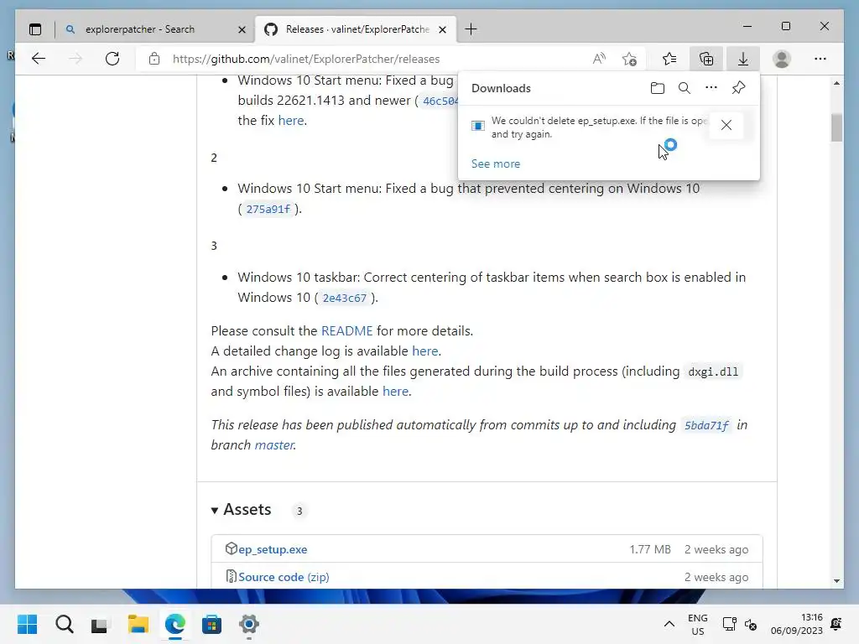Open the master branch link
Image resolution: width=859 pixels, height=644 pixels.
(x=274, y=445)
